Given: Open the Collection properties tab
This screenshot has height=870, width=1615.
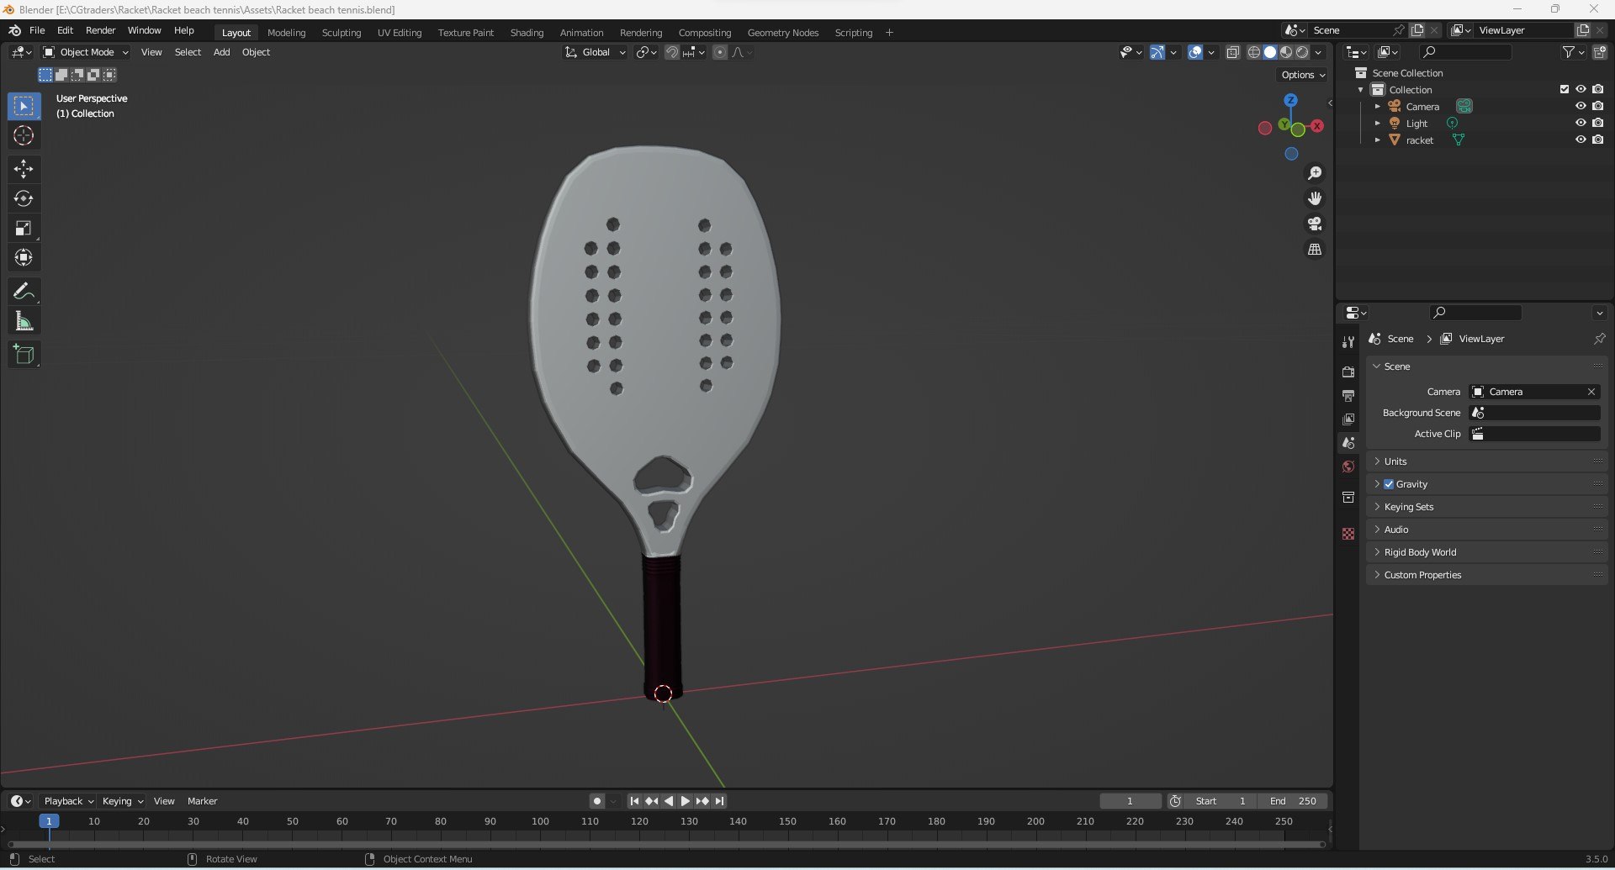Looking at the screenshot, I should pyautogui.click(x=1348, y=497).
